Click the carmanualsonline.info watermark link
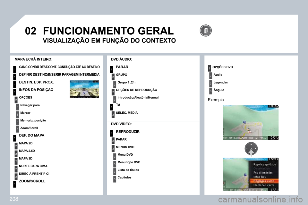This screenshot has width=308, height=205. 261,200
